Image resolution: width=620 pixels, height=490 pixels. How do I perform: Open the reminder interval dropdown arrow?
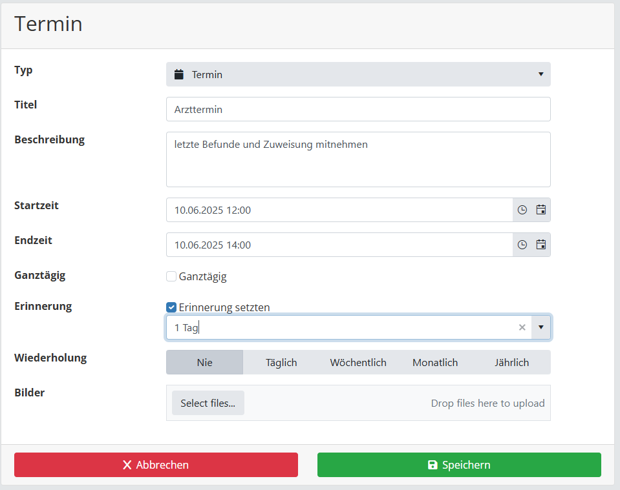pos(540,327)
